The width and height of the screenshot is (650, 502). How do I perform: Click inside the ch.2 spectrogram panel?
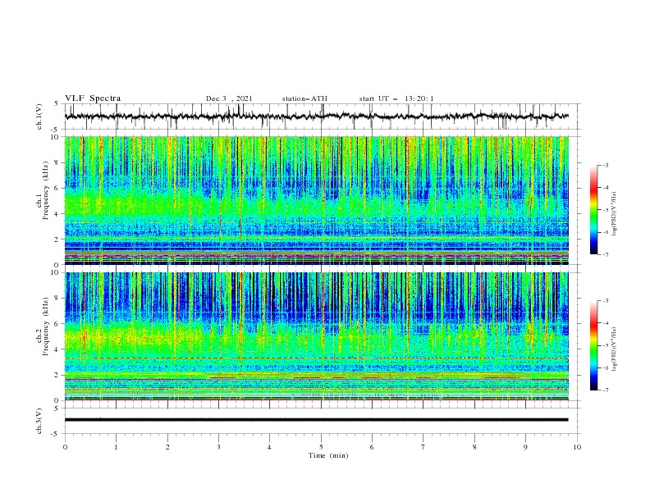316,336
